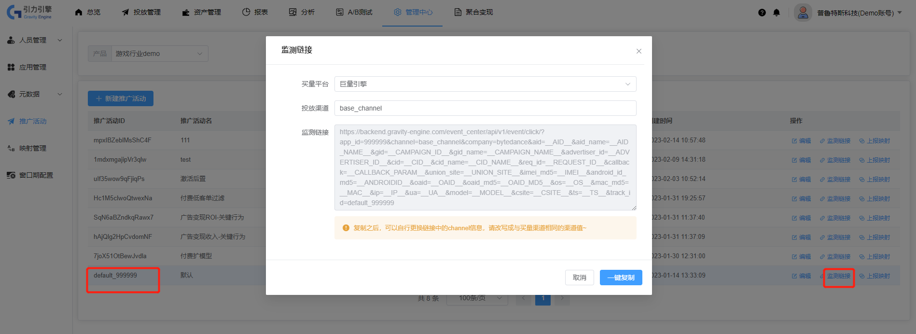Select 推广活动 in the sidebar
This screenshot has height=334, width=916.
coord(32,121)
